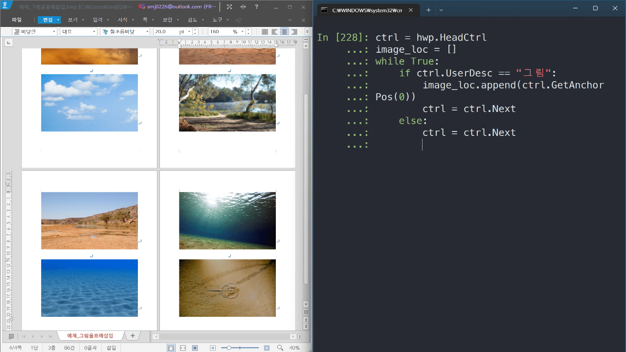This screenshot has width=626, height=352.
Task: Open a new terminal tab
Action: [428, 10]
